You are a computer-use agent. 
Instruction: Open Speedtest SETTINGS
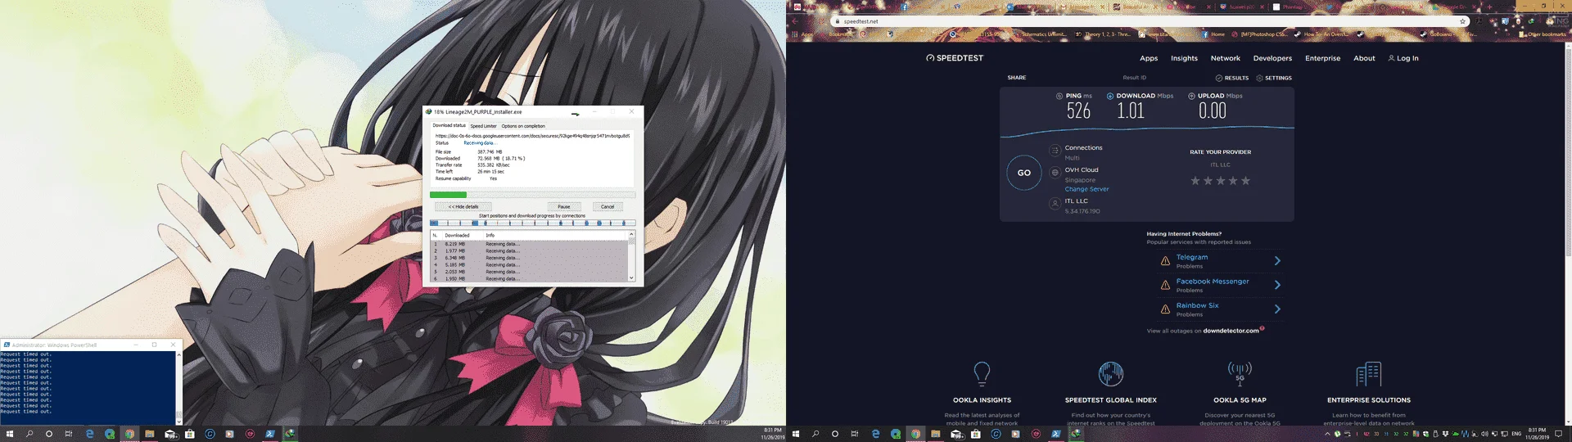click(x=1274, y=78)
